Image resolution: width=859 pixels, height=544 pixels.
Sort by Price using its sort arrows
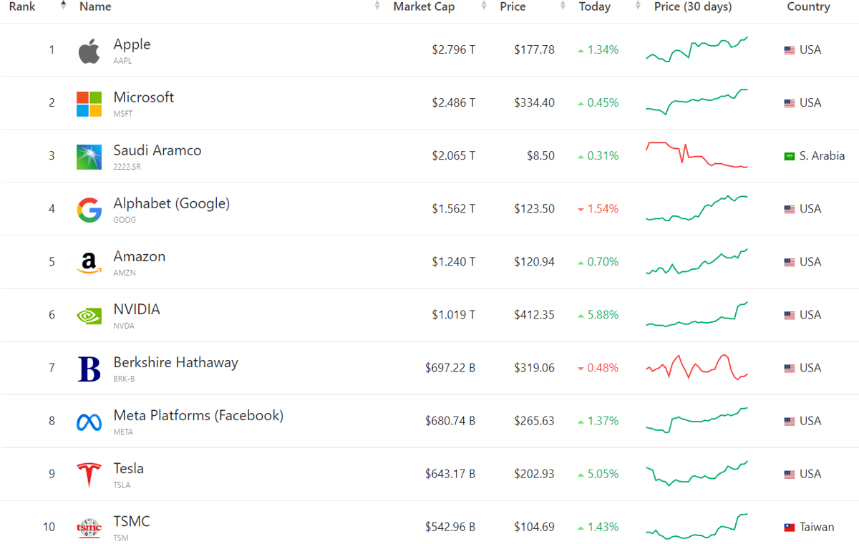pyautogui.click(x=563, y=6)
